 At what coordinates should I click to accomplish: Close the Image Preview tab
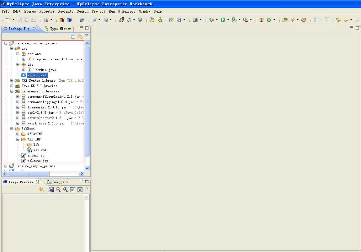pyautogui.click(x=37, y=182)
